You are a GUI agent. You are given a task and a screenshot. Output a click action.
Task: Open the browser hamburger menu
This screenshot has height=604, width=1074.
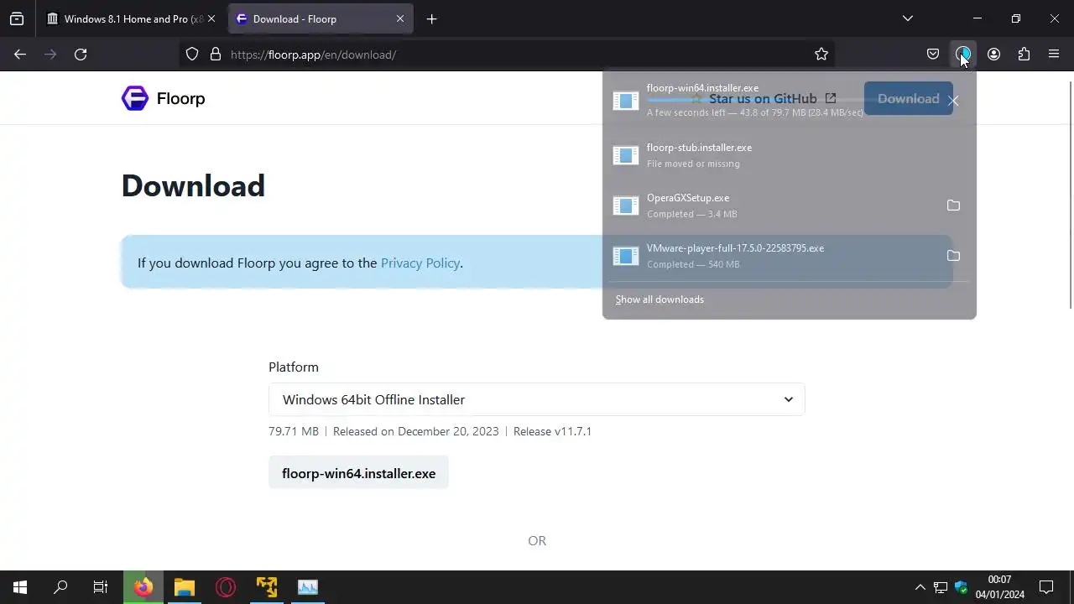[1054, 55]
